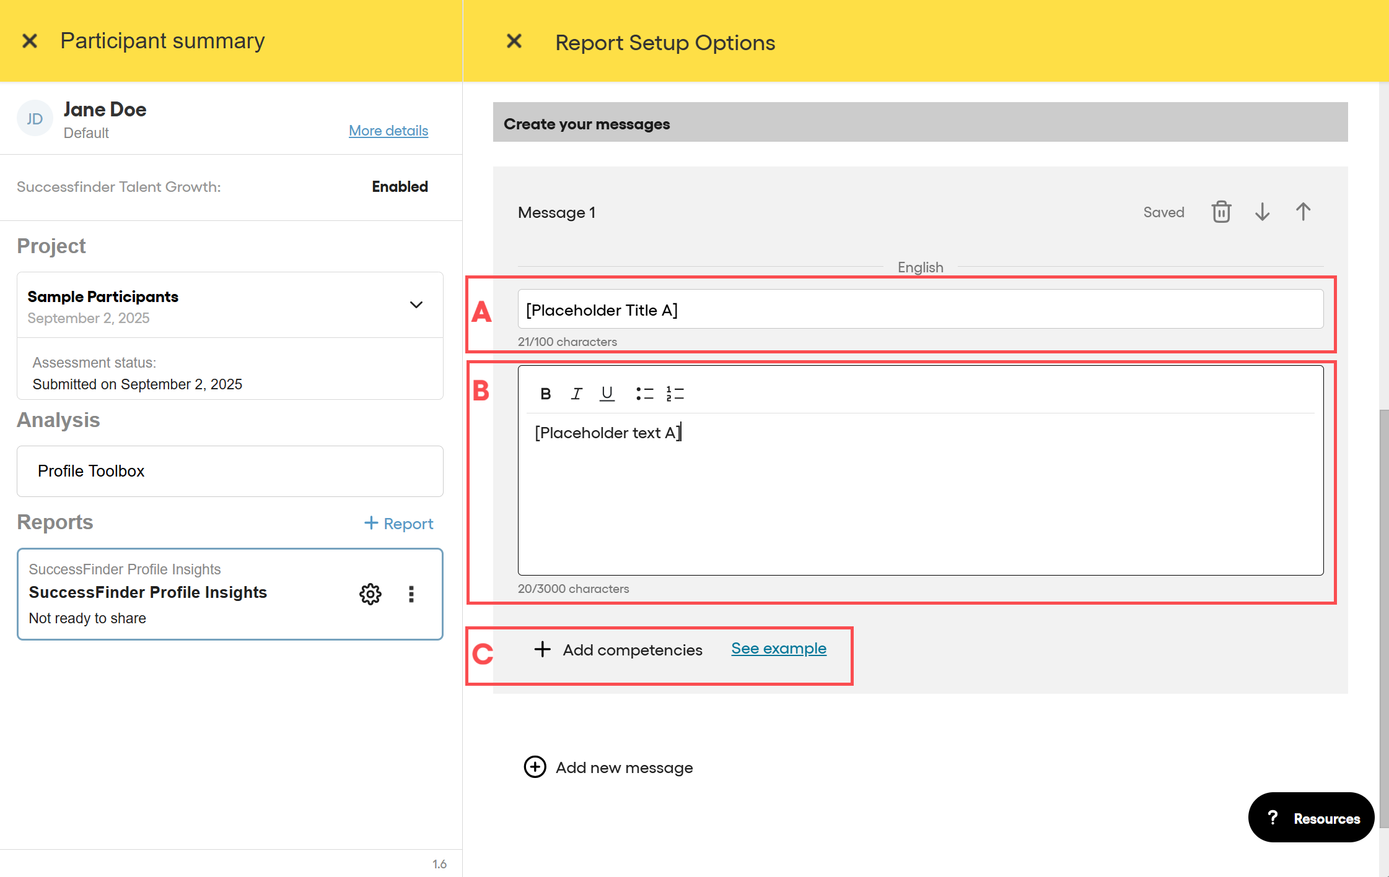
Task: Click the JD avatar of Jane Doe
Action: [x=35, y=118]
